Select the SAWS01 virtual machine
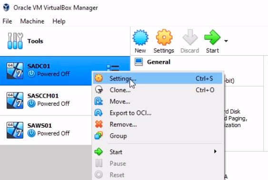 (x=46, y=130)
